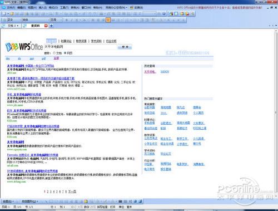Go to results page with 下一页 link
Screen dimensions: 278x211
point(72,192)
